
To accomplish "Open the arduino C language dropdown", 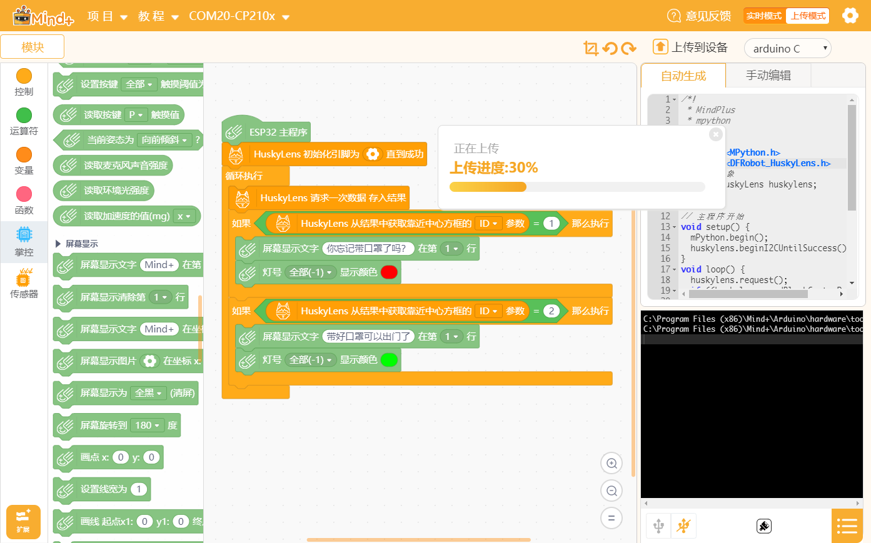I will point(788,48).
